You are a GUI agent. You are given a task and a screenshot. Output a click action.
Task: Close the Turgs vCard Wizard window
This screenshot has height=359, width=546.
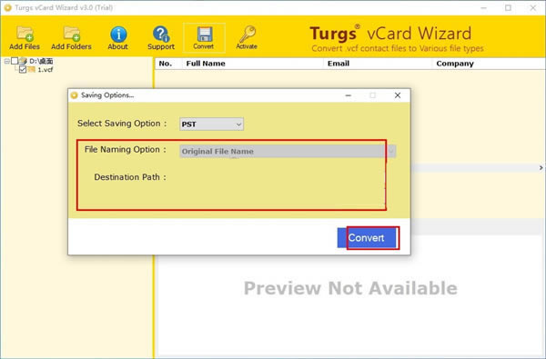532,7
